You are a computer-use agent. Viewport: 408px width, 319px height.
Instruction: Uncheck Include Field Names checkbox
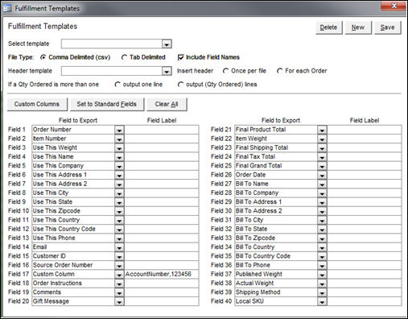[181, 57]
